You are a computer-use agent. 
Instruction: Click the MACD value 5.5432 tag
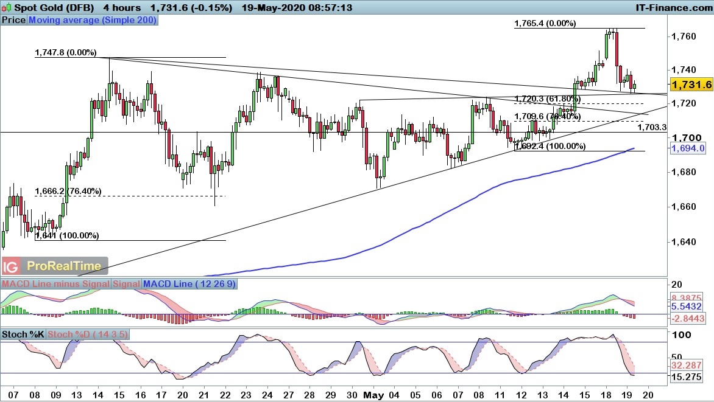(x=686, y=307)
